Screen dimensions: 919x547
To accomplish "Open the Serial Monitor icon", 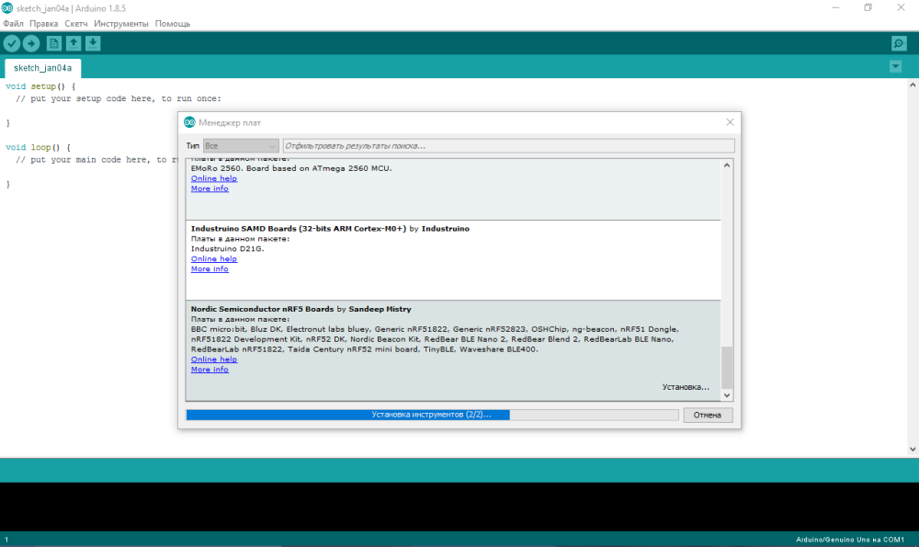I will tap(899, 43).
